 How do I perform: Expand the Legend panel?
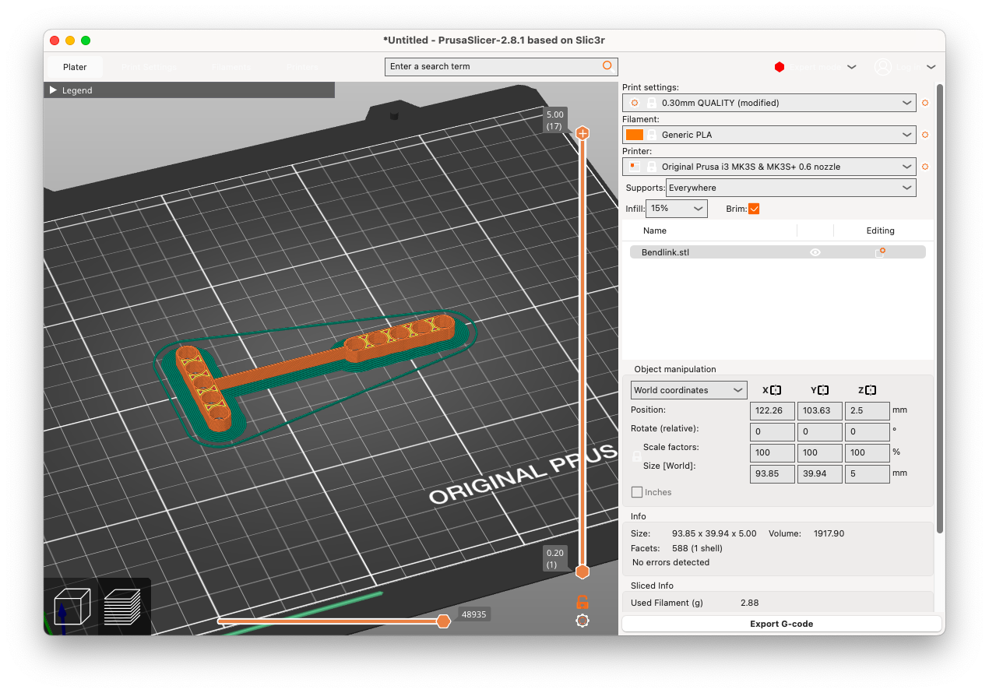[54, 90]
